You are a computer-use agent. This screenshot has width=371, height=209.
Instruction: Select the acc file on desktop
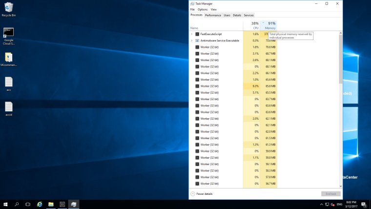pyautogui.click(x=9, y=82)
